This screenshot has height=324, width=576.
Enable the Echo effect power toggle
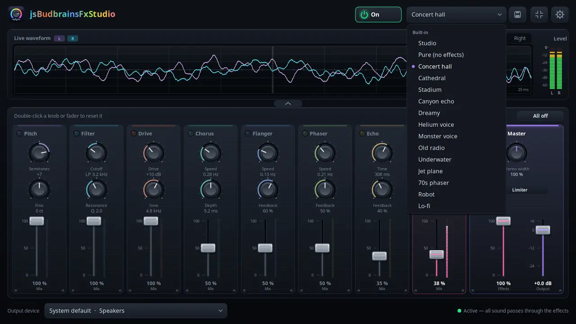[x=362, y=134]
